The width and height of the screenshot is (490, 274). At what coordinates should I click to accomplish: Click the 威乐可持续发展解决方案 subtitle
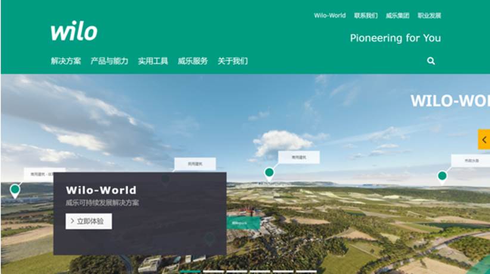coord(102,203)
